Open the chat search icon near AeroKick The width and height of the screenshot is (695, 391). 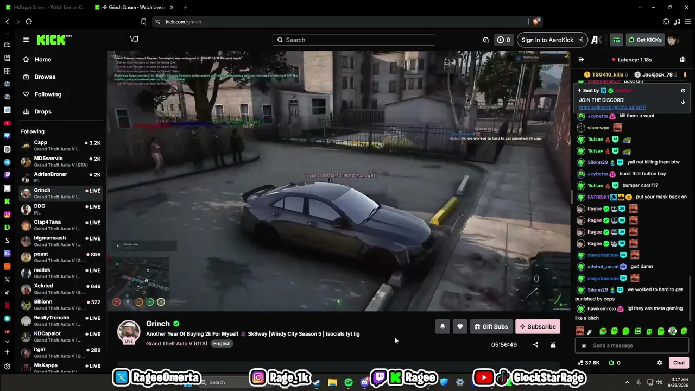[486, 40]
